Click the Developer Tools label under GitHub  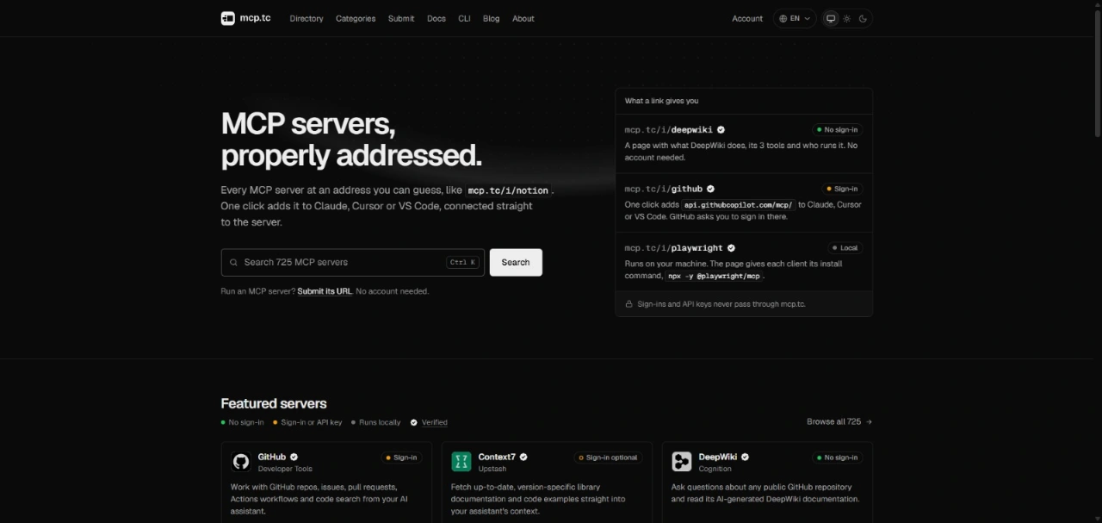tap(285, 469)
